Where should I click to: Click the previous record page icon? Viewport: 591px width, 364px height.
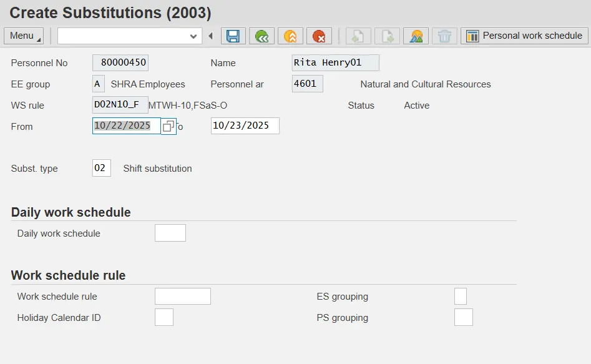pos(358,36)
